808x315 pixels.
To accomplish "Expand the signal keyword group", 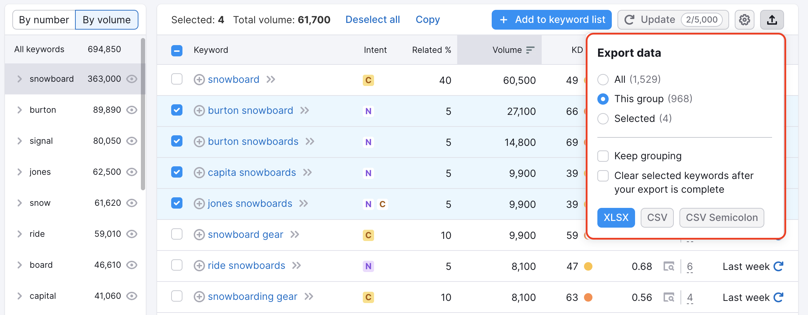I will click(x=20, y=141).
